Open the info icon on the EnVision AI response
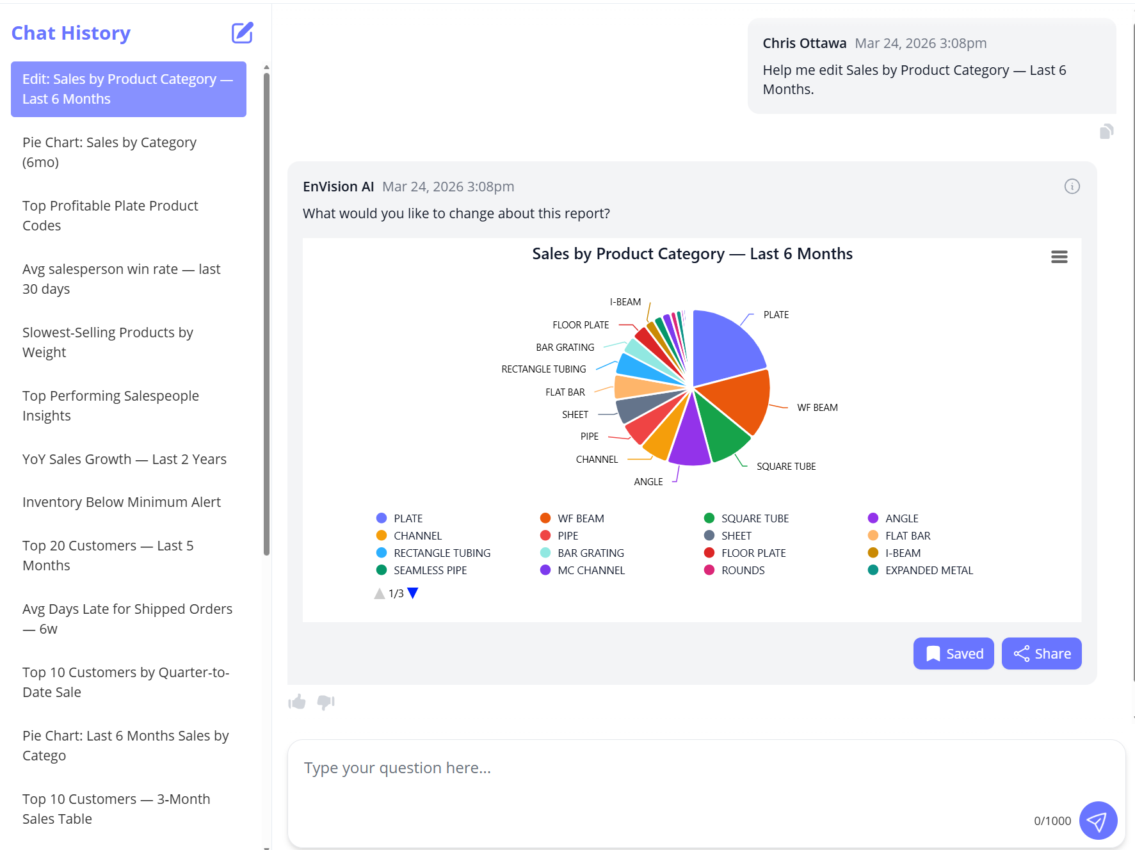The height and width of the screenshot is (850, 1135). point(1072,186)
